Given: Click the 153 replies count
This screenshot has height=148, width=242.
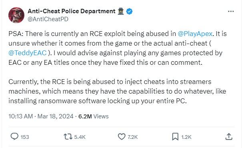Looking at the screenshot, I should [x=25, y=137].
